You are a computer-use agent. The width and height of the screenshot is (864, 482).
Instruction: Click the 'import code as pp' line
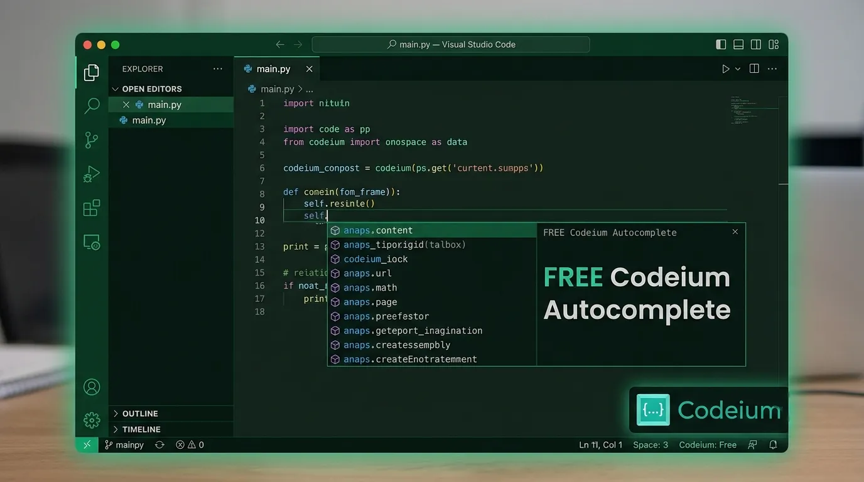click(x=327, y=129)
